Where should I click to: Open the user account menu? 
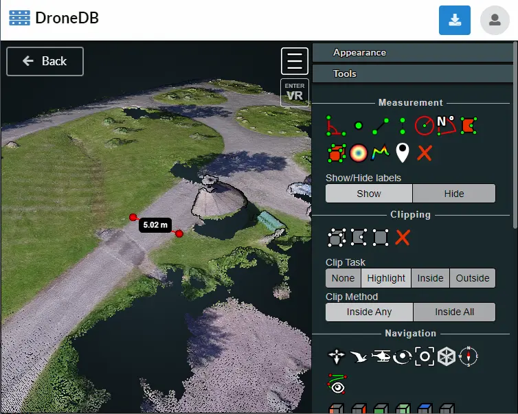click(495, 20)
